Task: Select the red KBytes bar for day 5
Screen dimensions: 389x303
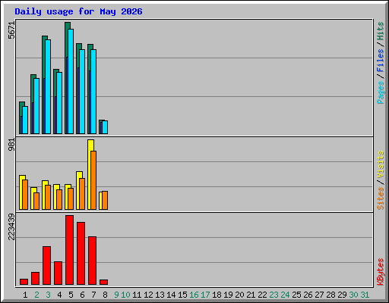Action: 69,250
